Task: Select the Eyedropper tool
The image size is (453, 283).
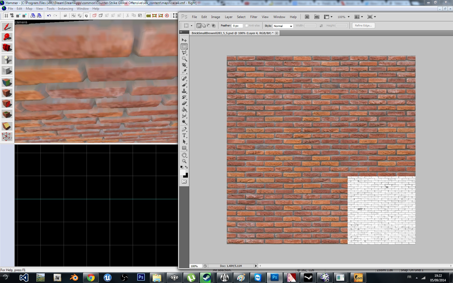Action: coord(184,71)
